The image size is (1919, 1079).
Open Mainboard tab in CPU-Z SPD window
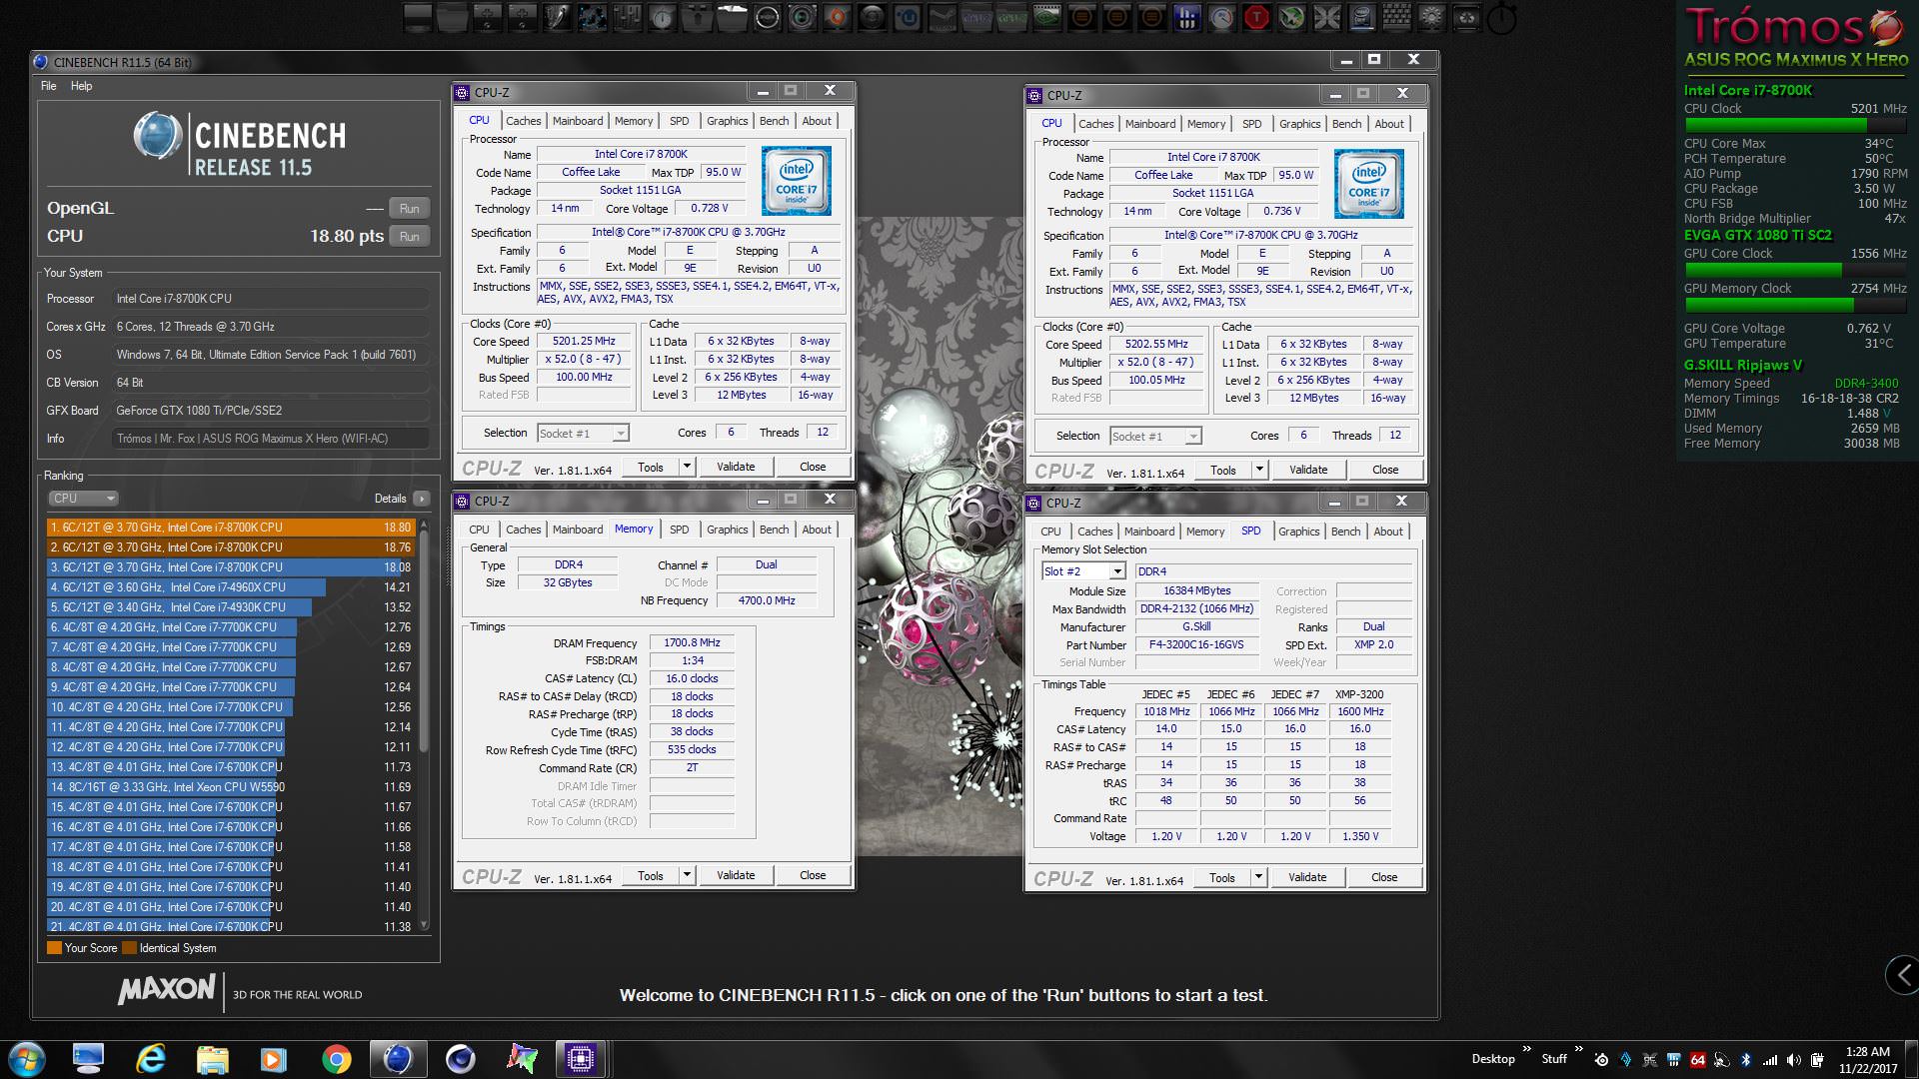pyautogui.click(x=1149, y=532)
